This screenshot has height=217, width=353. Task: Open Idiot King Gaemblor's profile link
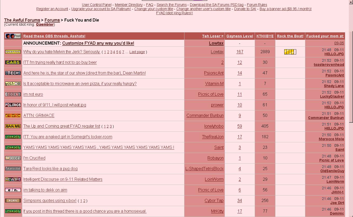tap(45, 24)
